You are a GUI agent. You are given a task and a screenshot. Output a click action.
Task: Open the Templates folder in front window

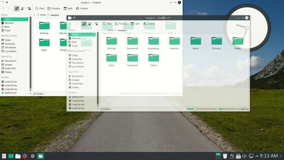point(132,60)
